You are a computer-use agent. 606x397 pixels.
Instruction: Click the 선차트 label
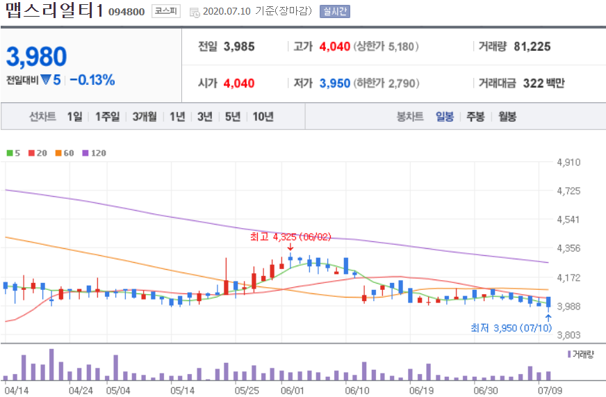point(42,116)
